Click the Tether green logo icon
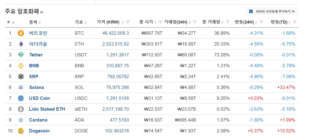 (x=21, y=55)
